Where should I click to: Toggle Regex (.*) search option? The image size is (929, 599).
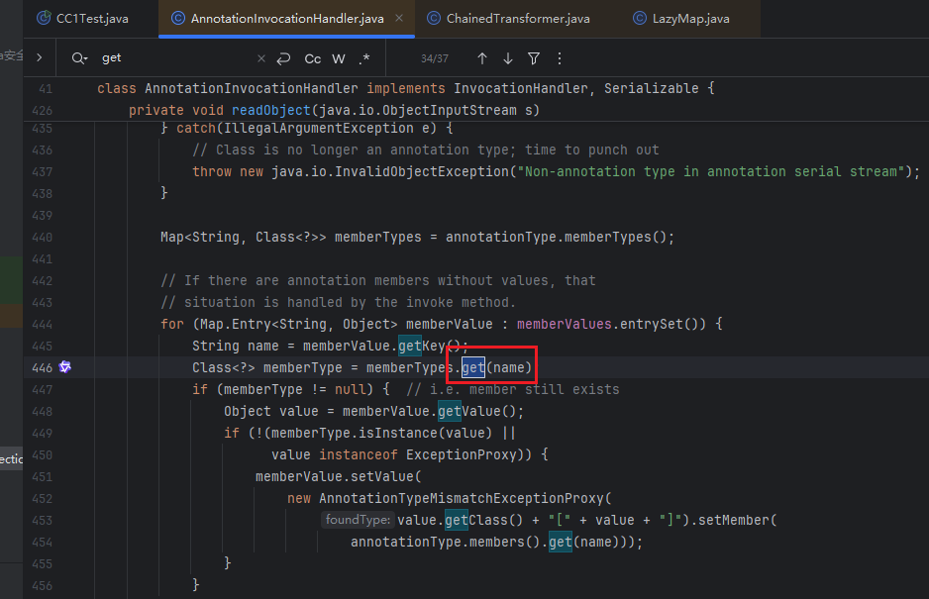pos(364,58)
